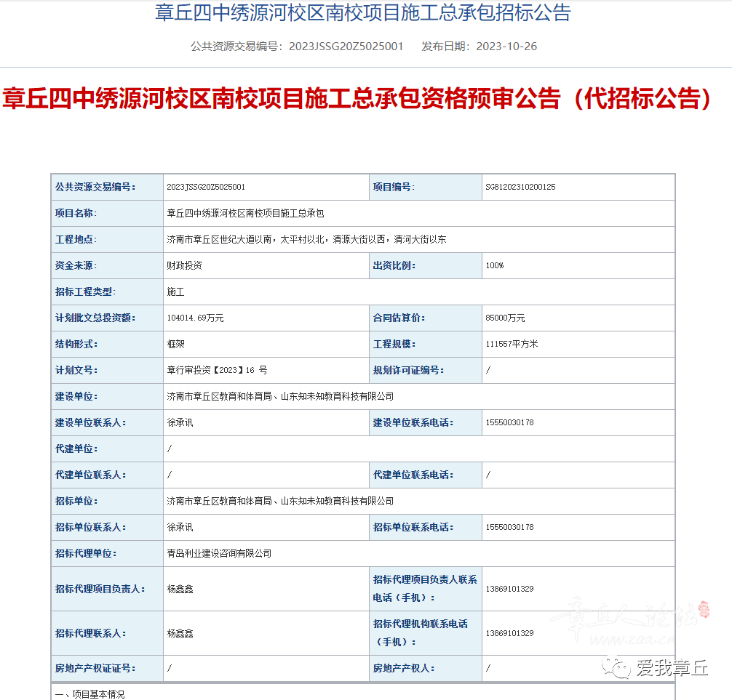The image size is (732, 700).
Task: Select 徐承讯 in the 建设单位联系人 row
Action: coord(180,422)
